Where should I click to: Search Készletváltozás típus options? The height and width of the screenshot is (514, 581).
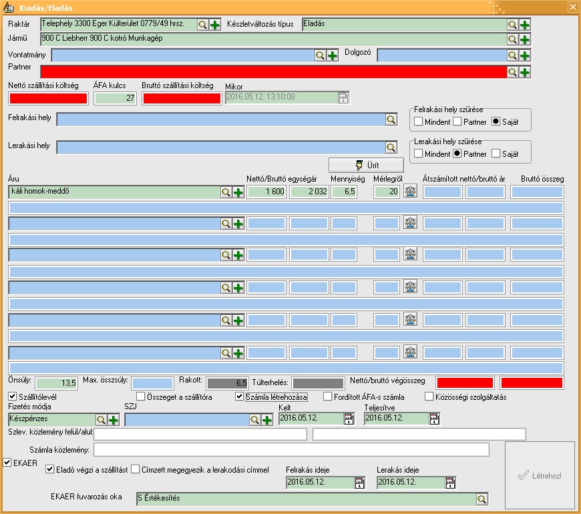(x=512, y=25)
